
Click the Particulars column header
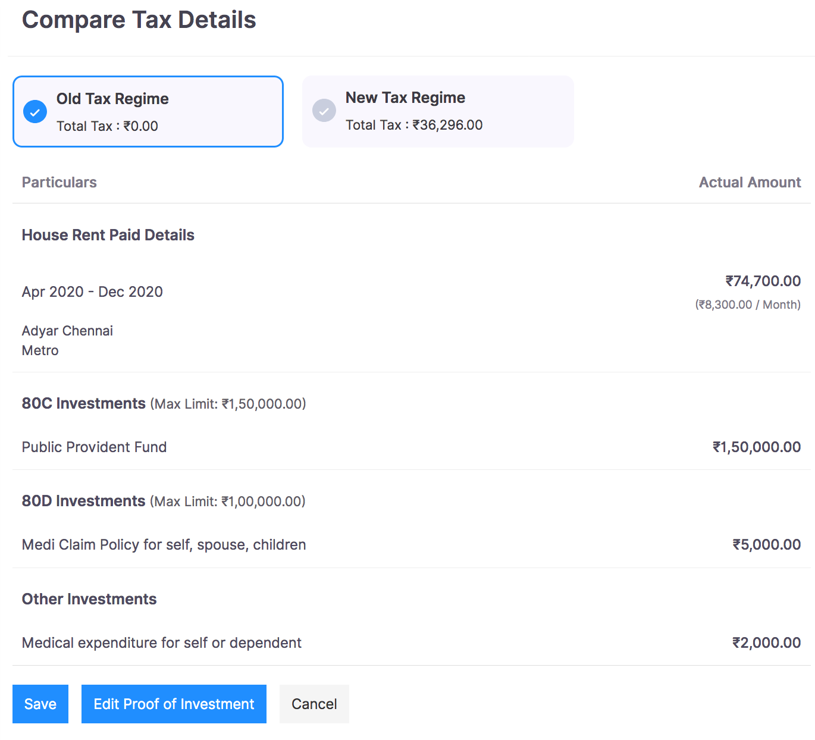coord(59,182)
